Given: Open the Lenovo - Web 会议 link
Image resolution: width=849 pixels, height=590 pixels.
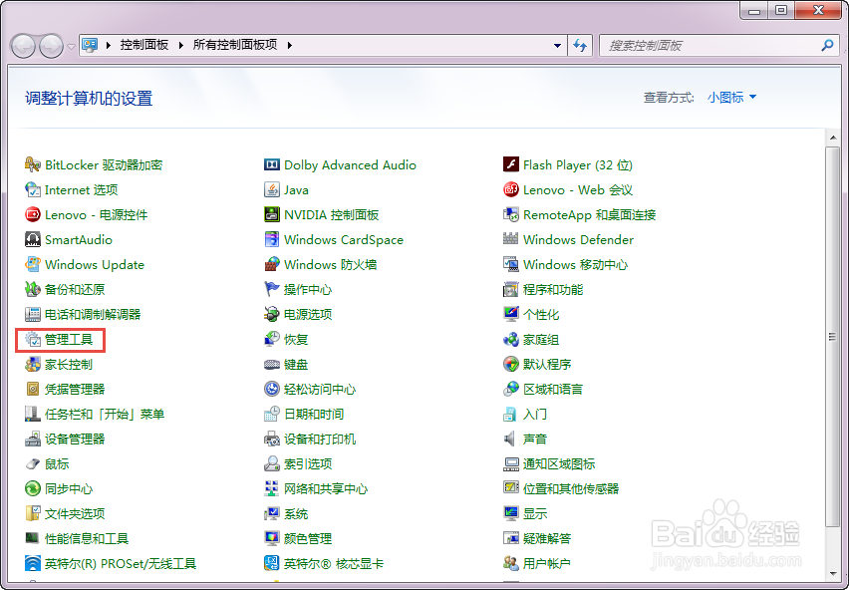Looking at the screenshot, I should click(x=578, y=190).
